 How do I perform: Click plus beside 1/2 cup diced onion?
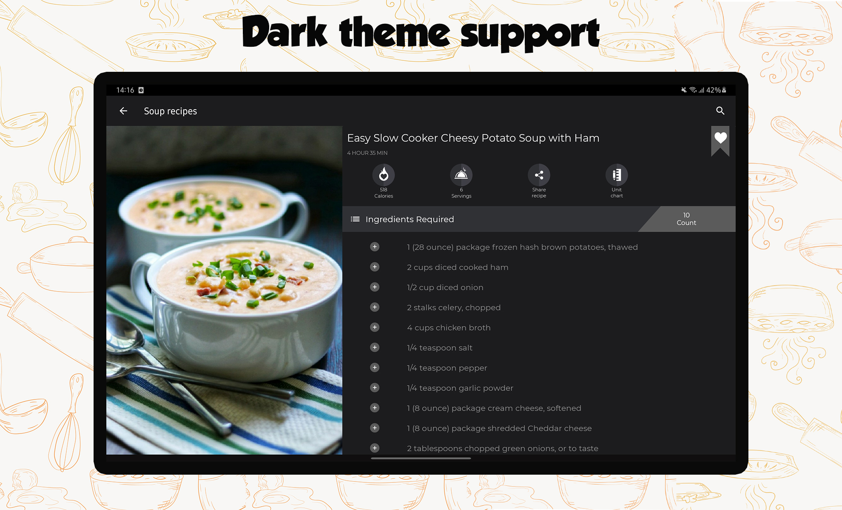375,287
